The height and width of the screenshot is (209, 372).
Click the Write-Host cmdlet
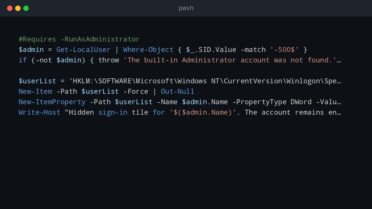(x=40, y=112)
